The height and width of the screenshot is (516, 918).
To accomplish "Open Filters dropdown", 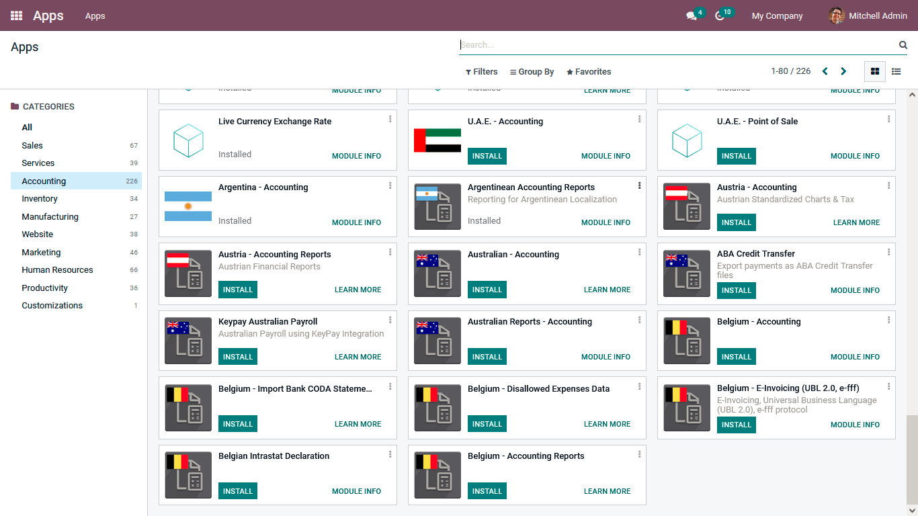I will [481, 72].
